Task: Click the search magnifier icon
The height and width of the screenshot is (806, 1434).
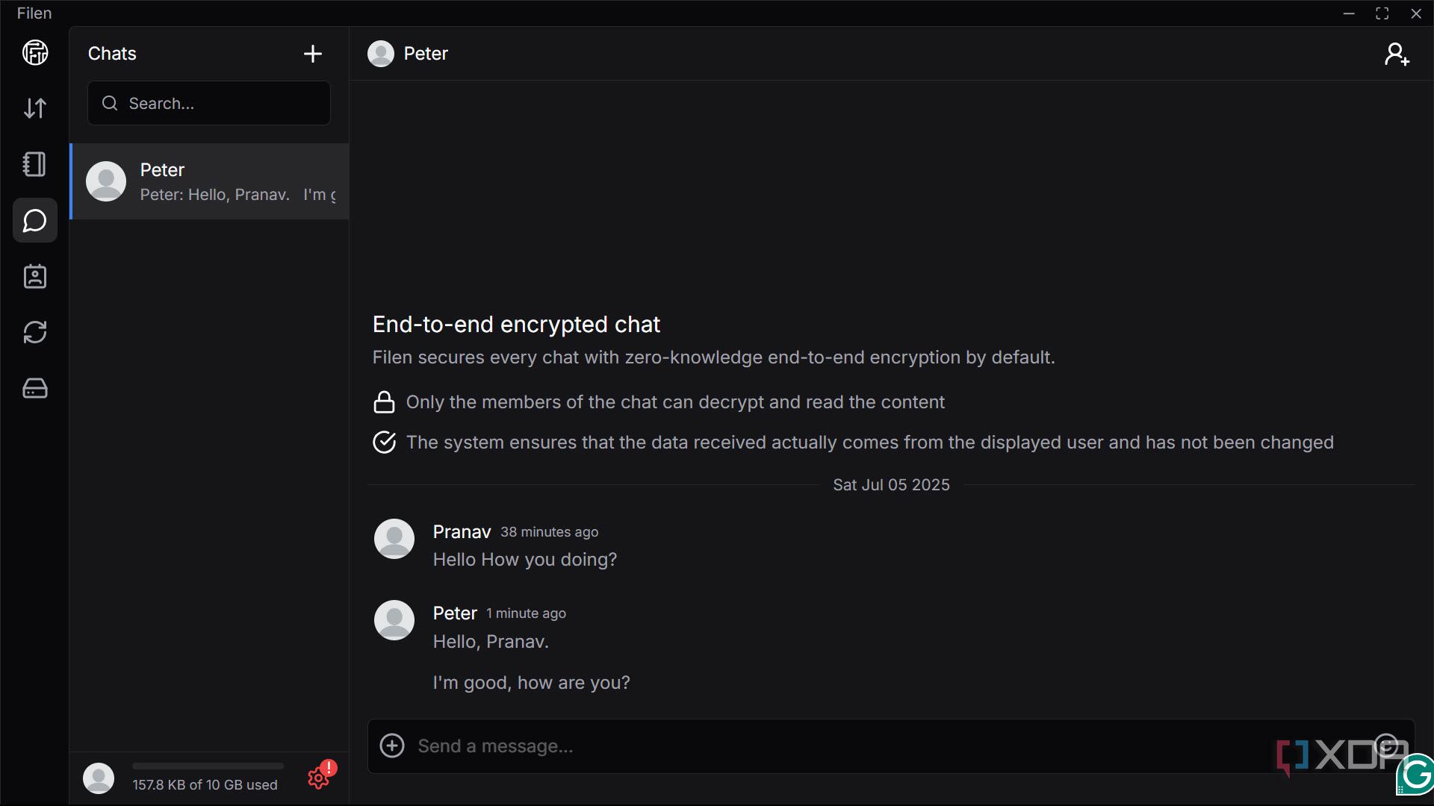Action: pyautogui.click(x=110, y=103)
